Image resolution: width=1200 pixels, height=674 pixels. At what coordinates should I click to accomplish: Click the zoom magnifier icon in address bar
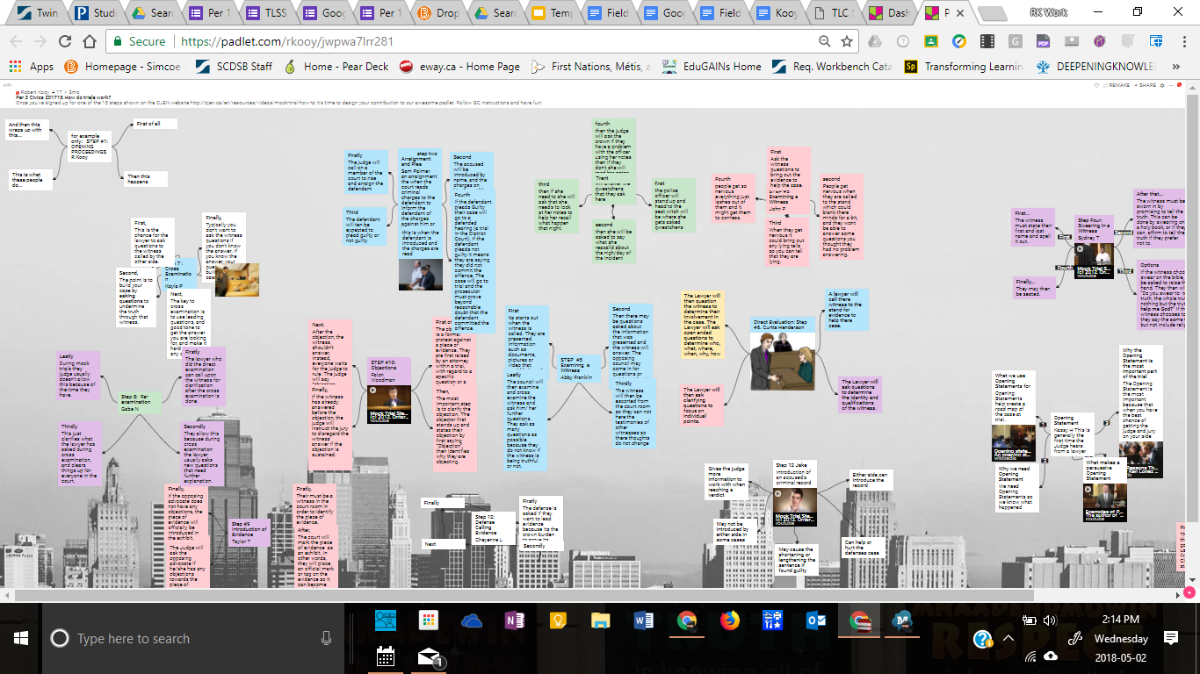[824, 41]
